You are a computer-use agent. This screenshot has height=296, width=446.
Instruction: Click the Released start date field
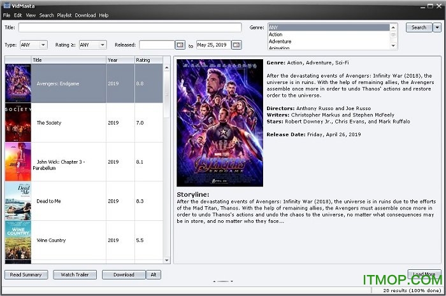tap(157, 45)
